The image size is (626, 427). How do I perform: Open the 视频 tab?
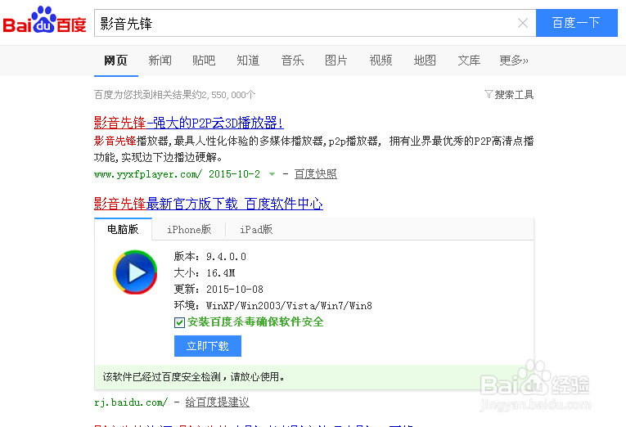381,61
